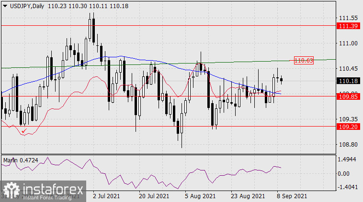
Task: Click the 111.55 price axis label
Action: coord(347,18)
